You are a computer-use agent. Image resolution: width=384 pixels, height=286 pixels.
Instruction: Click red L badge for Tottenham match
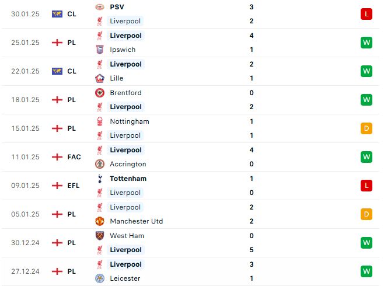point(366,186)
